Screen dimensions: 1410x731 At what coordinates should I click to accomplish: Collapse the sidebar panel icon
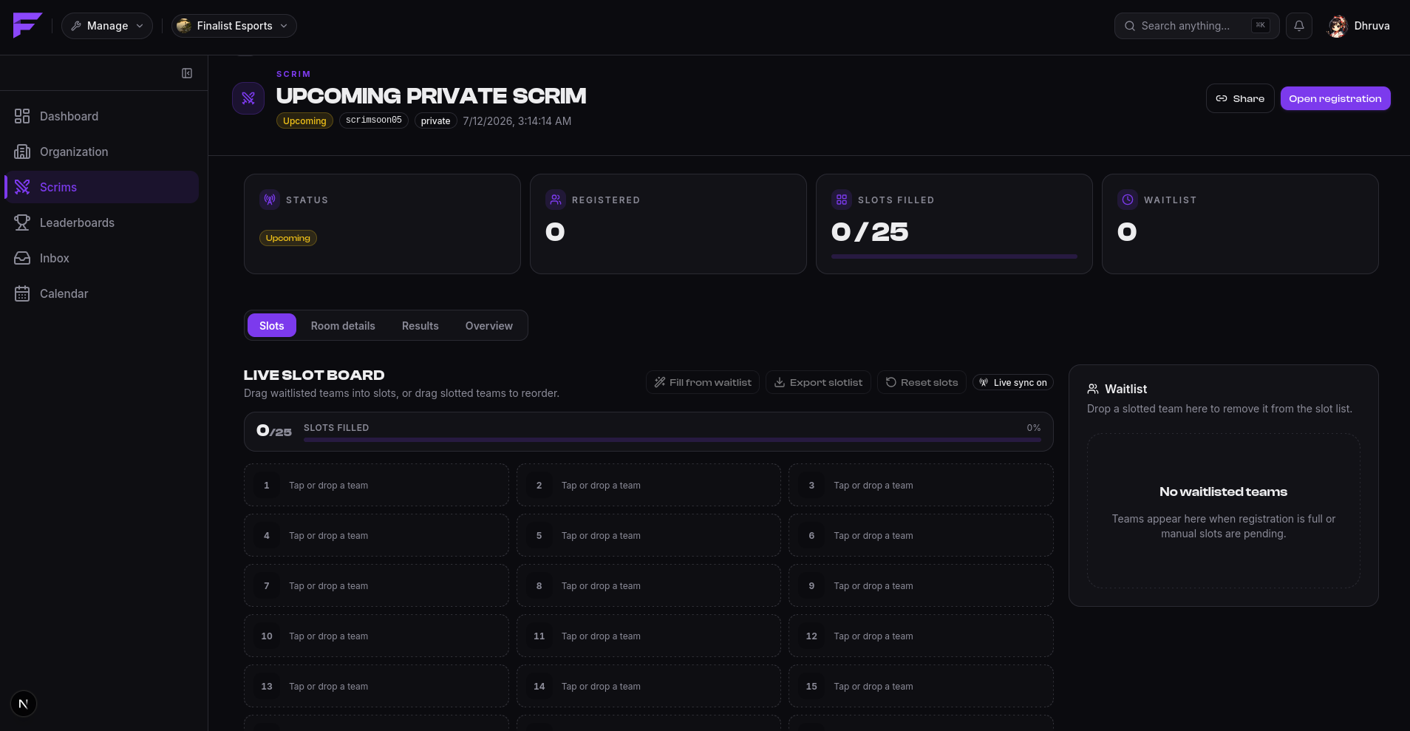point(187,73)
